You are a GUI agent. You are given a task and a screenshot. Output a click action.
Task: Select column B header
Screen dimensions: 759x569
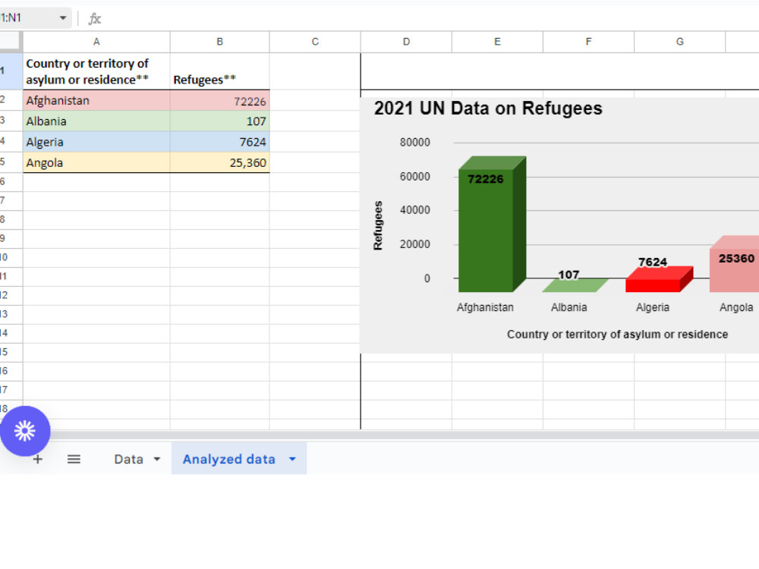coord(220,42)
